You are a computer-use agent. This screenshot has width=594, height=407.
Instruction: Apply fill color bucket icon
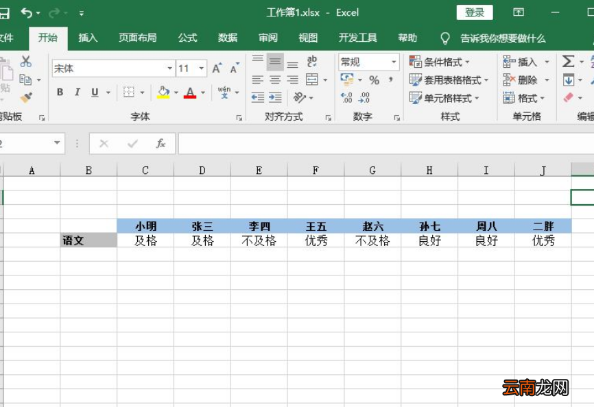click(x=164, y=92)
